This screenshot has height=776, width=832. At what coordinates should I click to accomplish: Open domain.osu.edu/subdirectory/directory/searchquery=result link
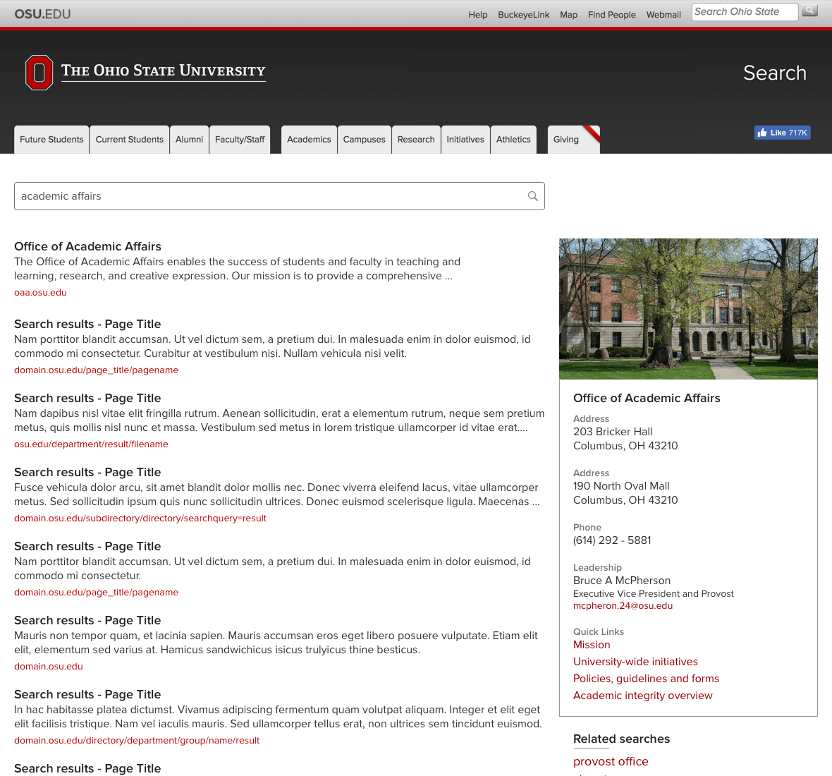pyautogui.click(x=140, y=518)
